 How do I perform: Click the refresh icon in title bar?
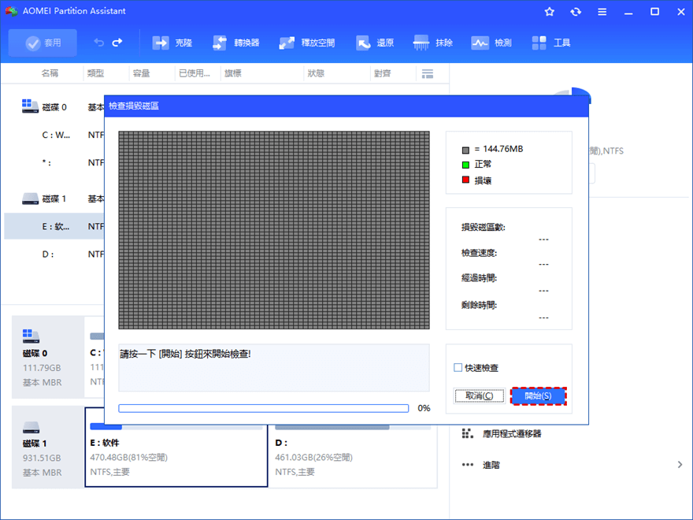coord(576,12)
